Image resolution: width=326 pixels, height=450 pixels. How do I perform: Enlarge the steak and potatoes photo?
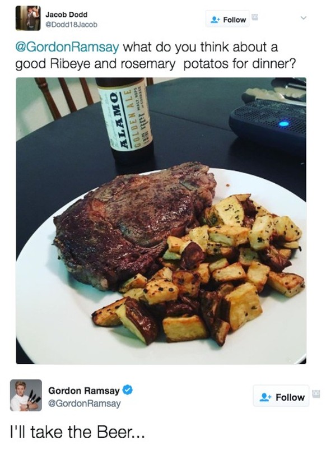(161, 220)
